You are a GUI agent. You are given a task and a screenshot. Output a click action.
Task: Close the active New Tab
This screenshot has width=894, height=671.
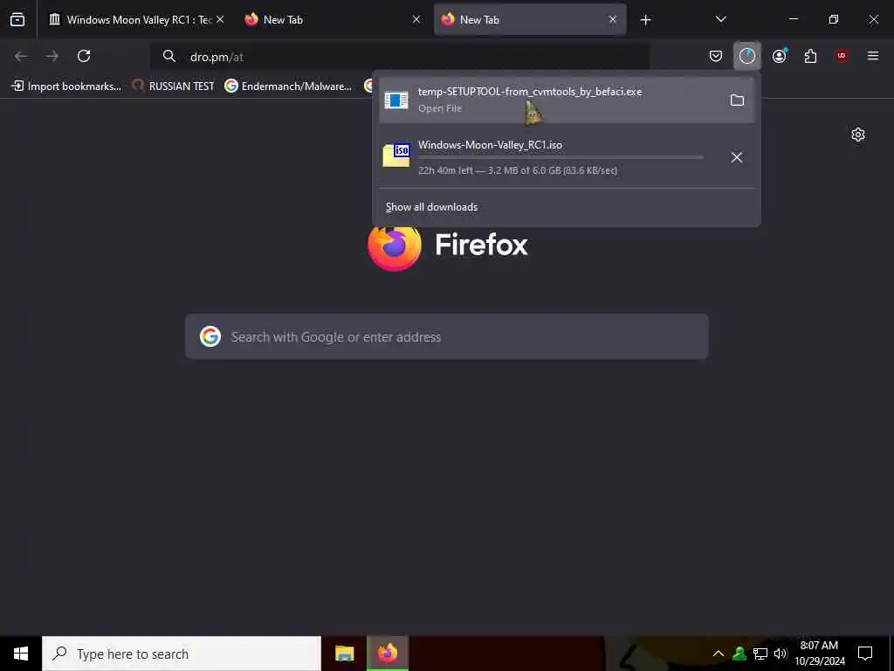point(612,19)
